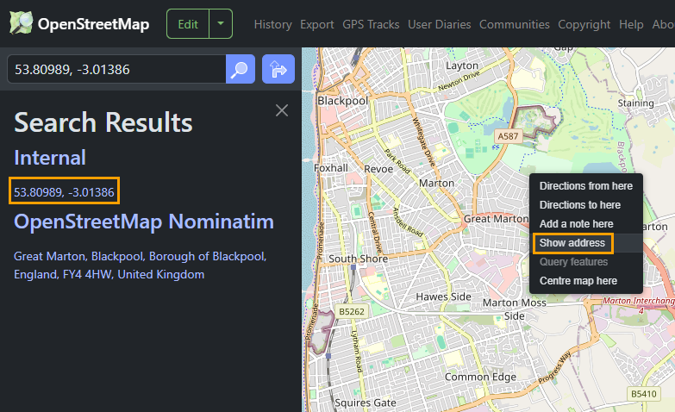Screen dimensions: 675x412
Task: Open the Copyright page
Action: click(x=584, y=24)
